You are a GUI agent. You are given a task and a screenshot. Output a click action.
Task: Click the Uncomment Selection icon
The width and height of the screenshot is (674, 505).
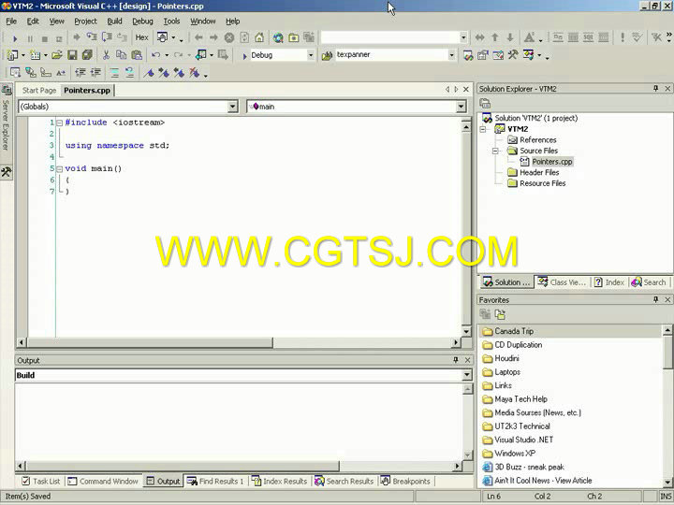[x=129, y=73]
